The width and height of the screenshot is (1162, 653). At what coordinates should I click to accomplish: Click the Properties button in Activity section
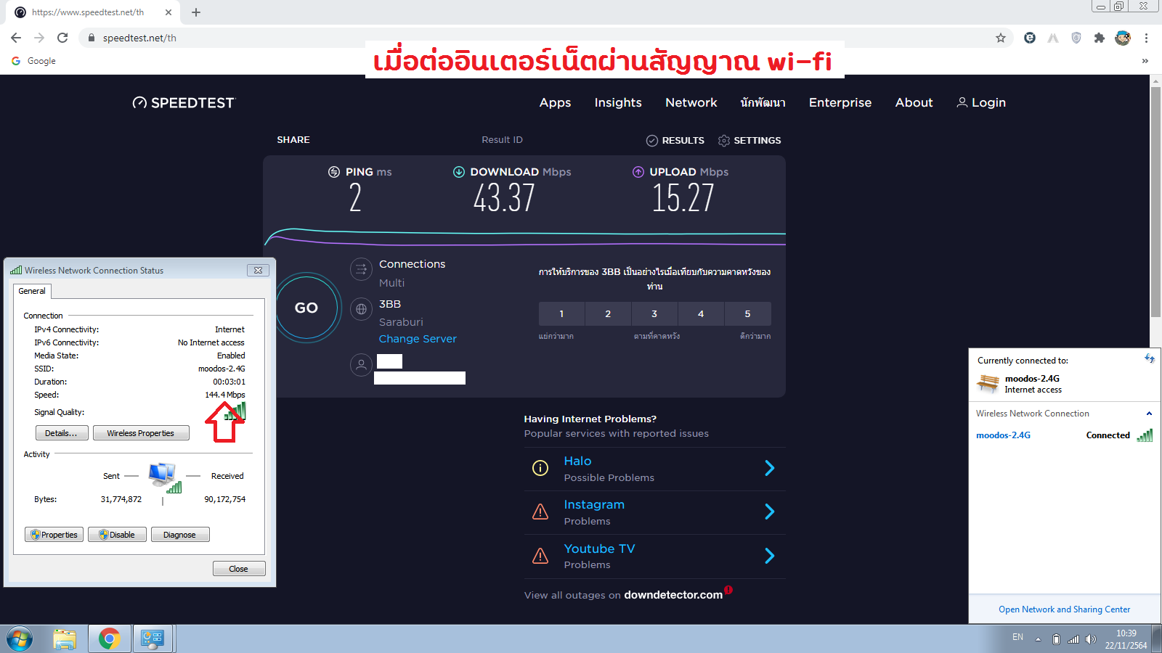pos(54,535)
